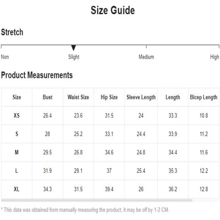The width and height of the screenshot is (220, 220).
Task: Click the Non stretch label
Action: pos(5,57)
